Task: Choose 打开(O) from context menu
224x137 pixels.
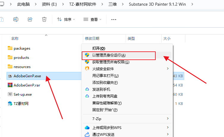Action: [x=99, y=48]
